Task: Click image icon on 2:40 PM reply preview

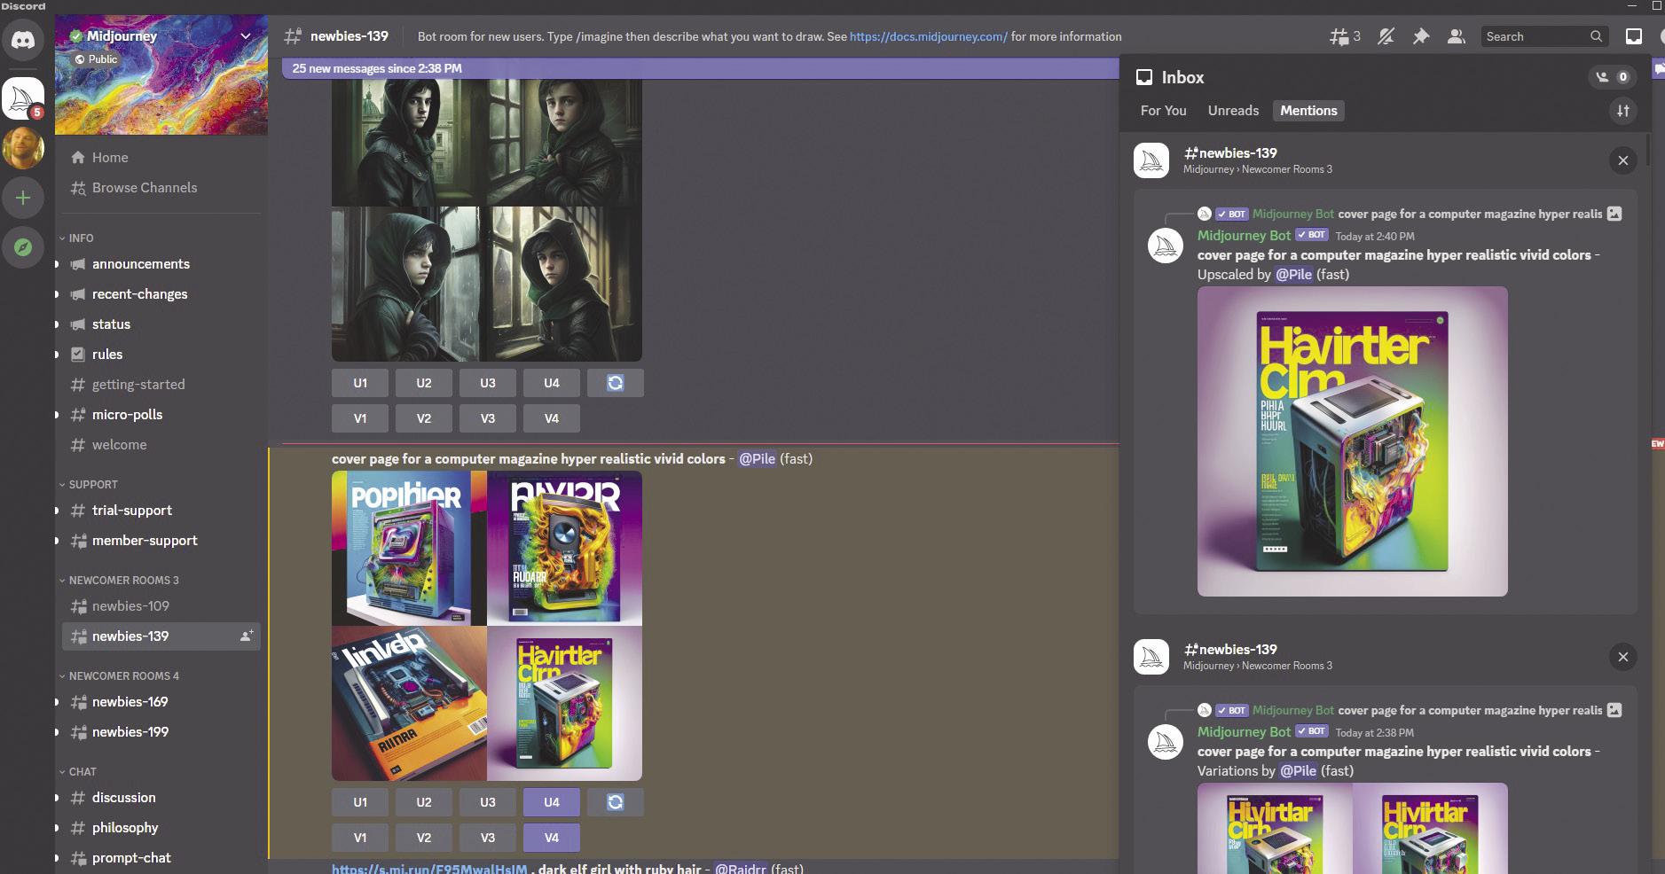Action: point(1614,214)
